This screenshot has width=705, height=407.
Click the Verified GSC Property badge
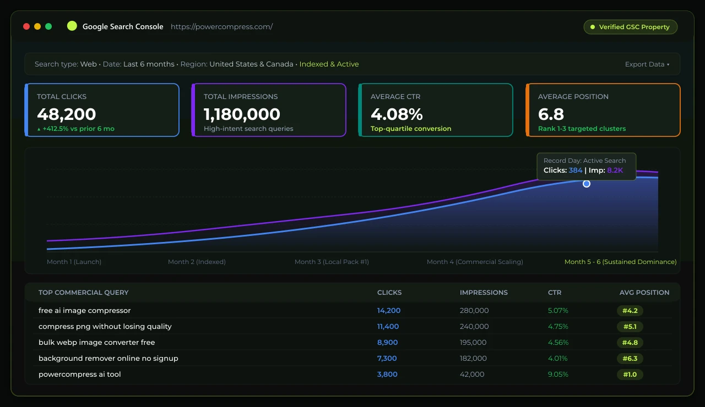pos(631,27)
